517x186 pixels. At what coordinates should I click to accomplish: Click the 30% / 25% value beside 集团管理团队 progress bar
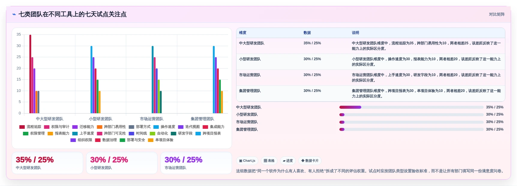pyautogui.click(x=494, y=129)
